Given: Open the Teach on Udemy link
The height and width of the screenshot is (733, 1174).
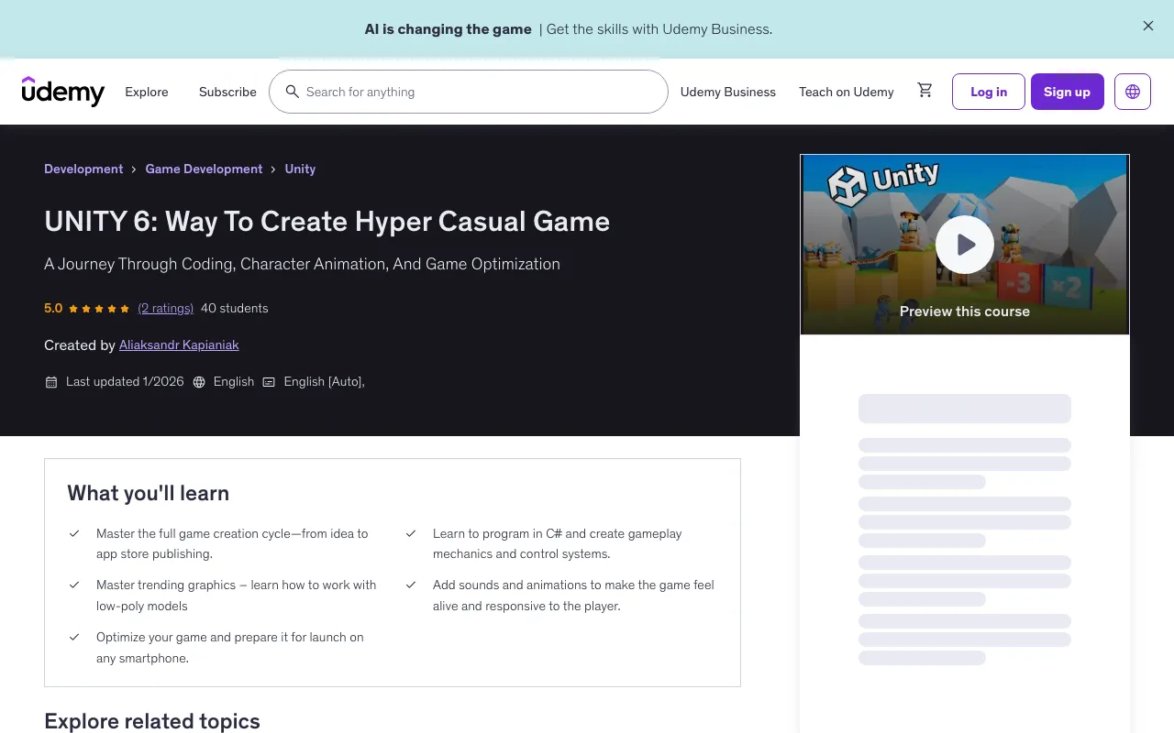Looking at the screenshot, I should click(x=846, y=92).
